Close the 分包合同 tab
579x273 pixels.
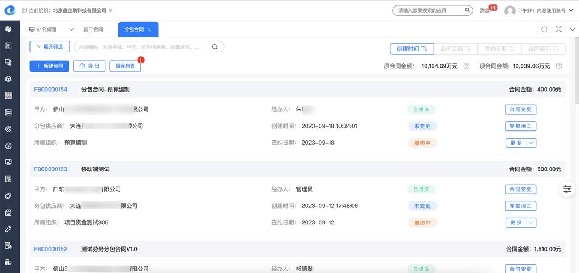pos(150,29)
